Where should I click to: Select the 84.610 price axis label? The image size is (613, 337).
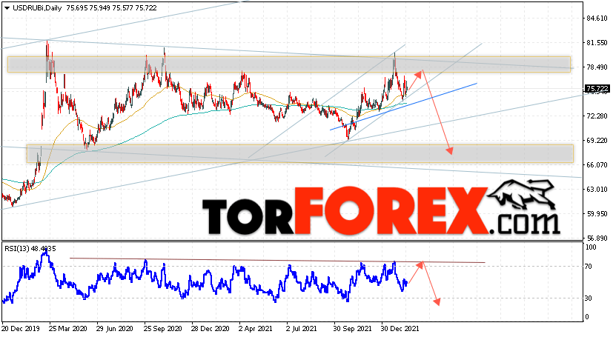click(x=597, y=18)
